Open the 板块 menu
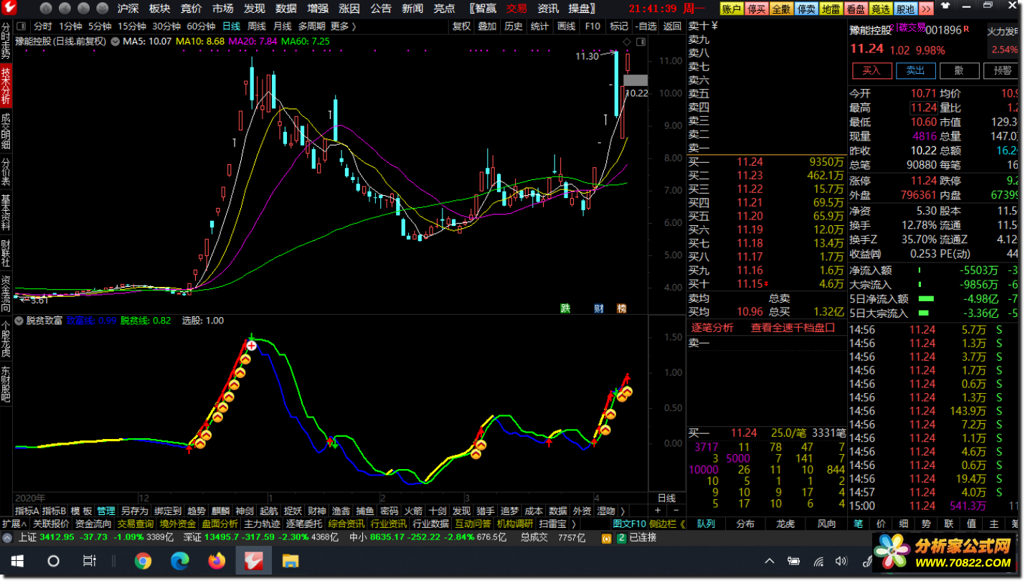This screenshot has width=1025, height=581. click(x=159, y=9)
